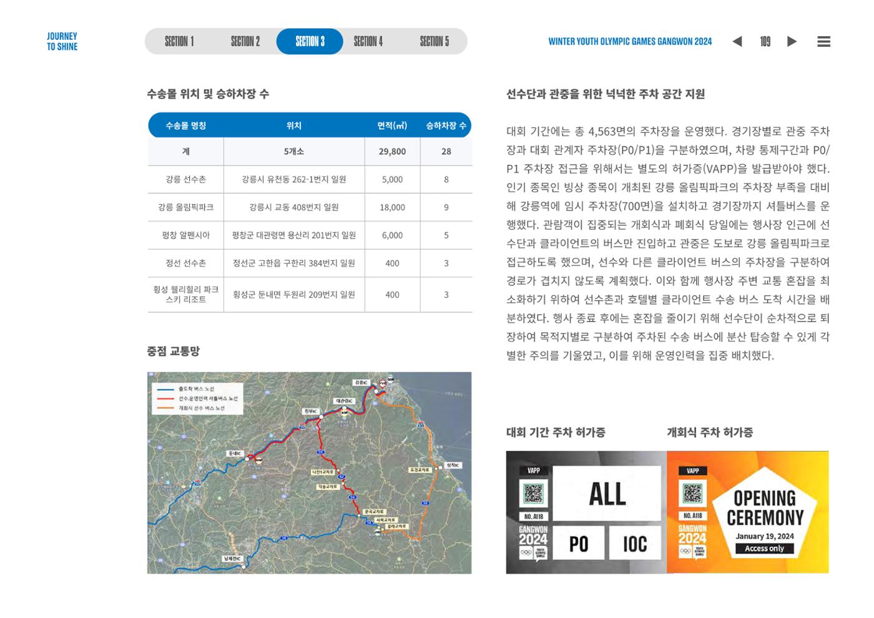Click the 18,000 area cell
Screen dimensions: 874x618
(392, 207)
